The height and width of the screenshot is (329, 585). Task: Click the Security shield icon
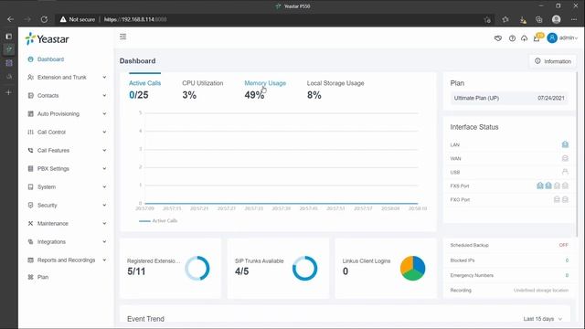[30, 205]
